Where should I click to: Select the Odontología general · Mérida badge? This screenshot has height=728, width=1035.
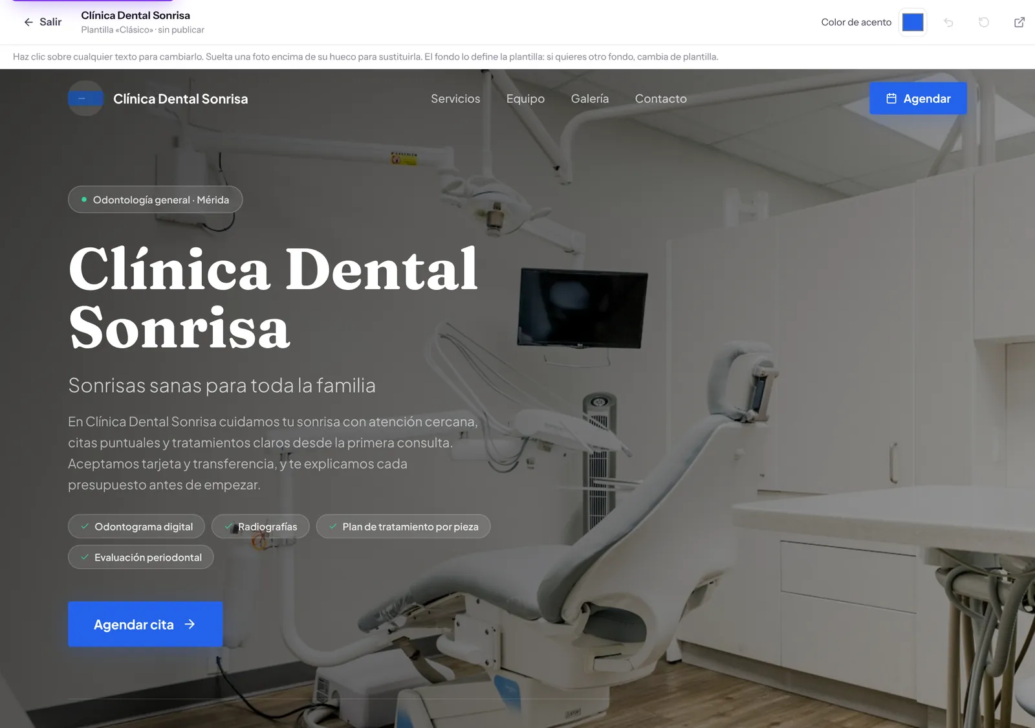155,199
